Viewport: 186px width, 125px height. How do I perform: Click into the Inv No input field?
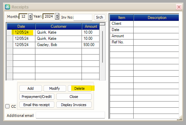click(83, 17)
